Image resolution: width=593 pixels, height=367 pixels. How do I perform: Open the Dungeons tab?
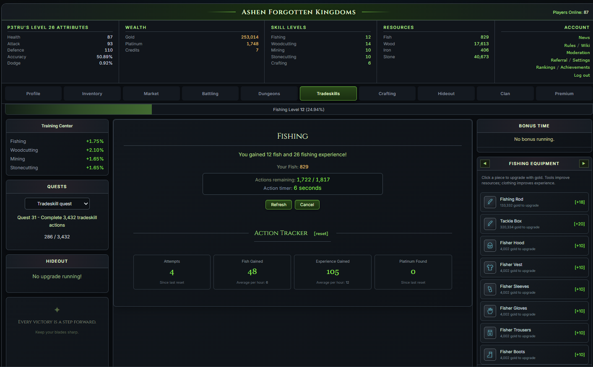pos(269,93)
